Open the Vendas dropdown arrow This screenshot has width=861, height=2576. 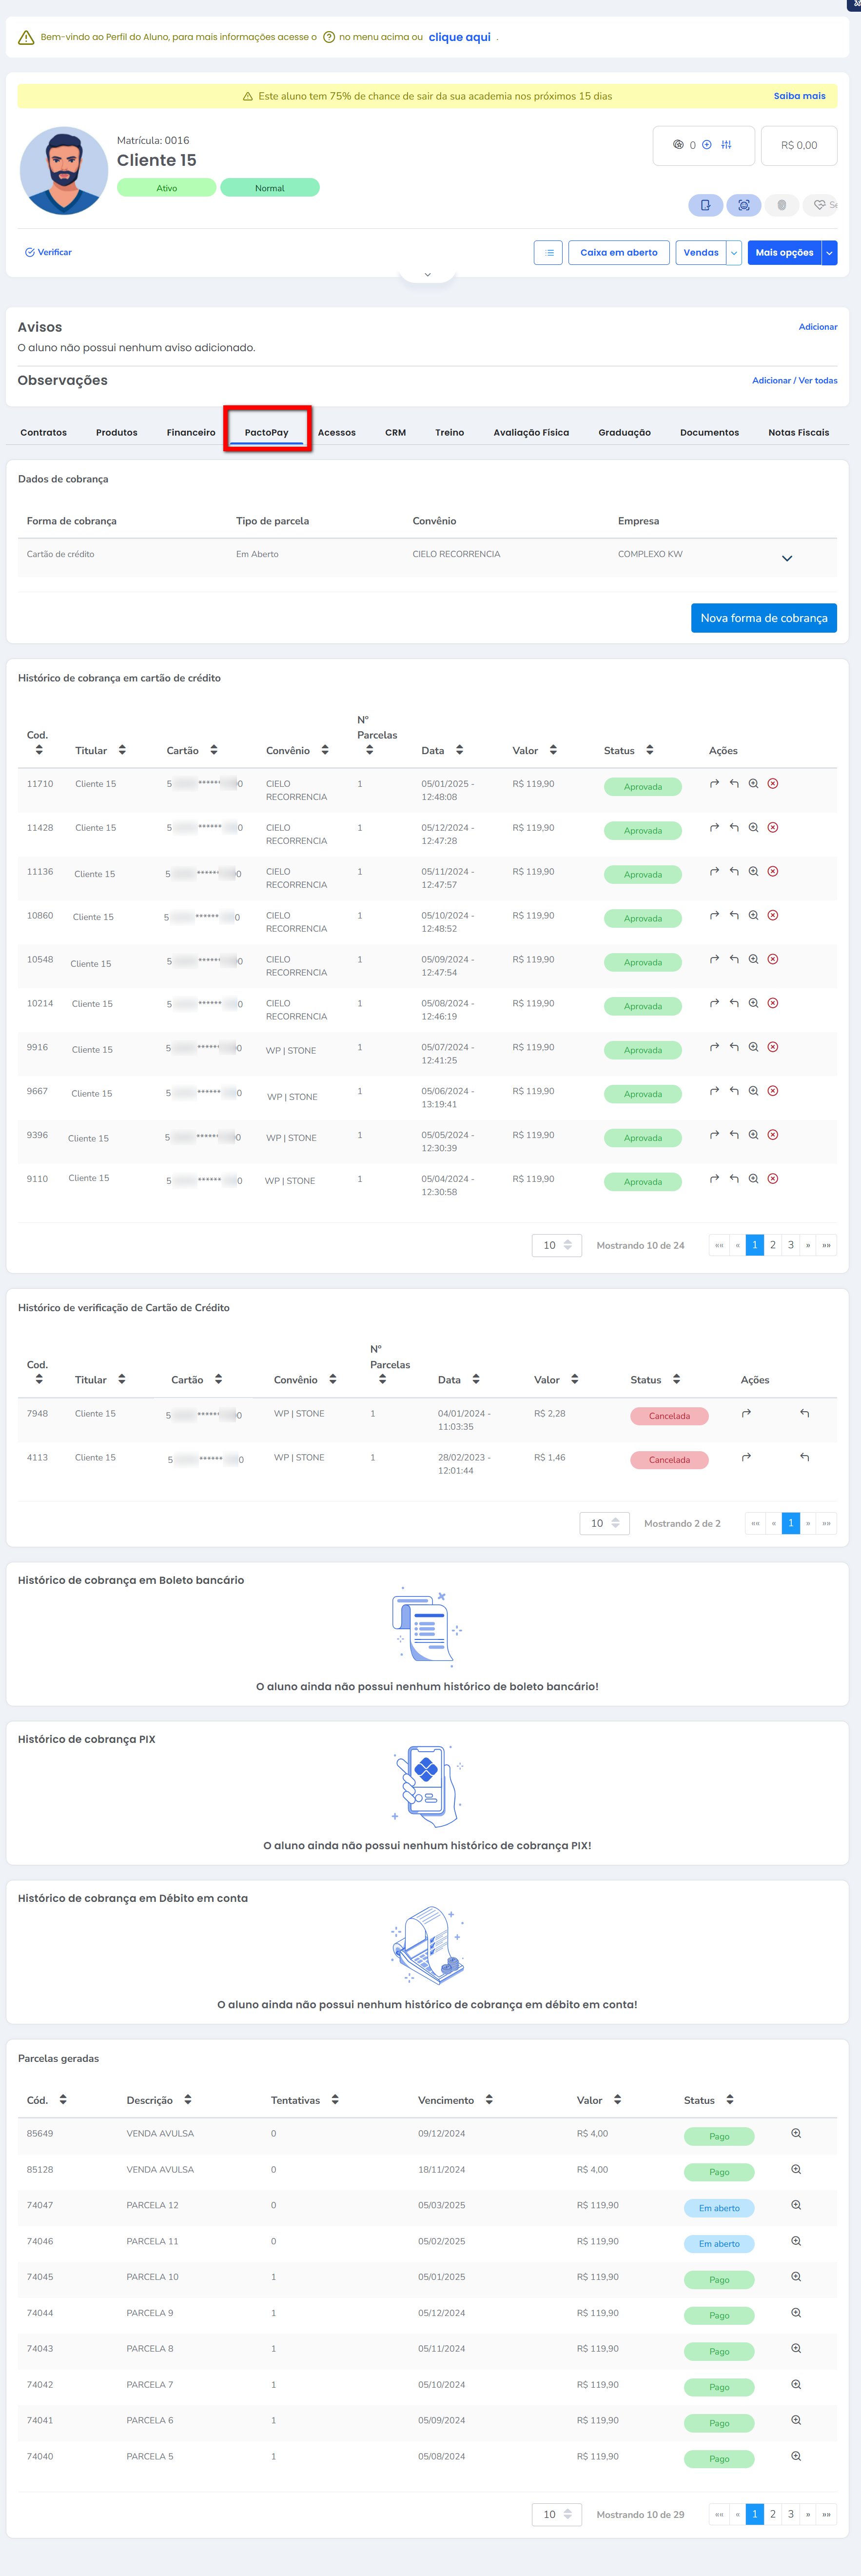click(734, 253)
